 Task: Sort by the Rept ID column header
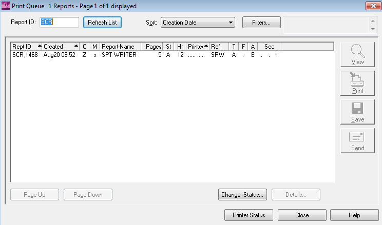point(26,47)
